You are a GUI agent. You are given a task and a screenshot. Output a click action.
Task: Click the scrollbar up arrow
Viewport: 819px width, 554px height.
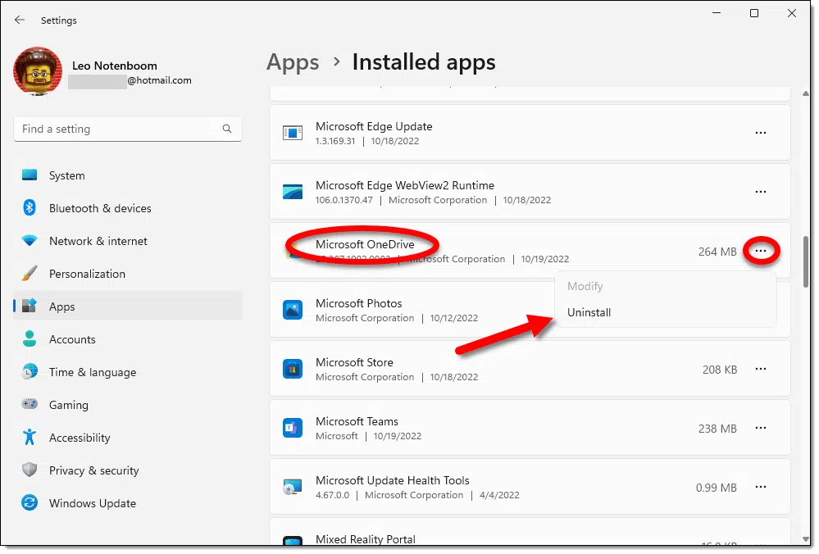point(807,94)
